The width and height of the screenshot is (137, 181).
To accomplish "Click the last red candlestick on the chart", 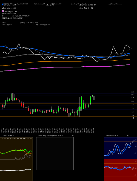I will pyautogui.click(x=94, y=98).
